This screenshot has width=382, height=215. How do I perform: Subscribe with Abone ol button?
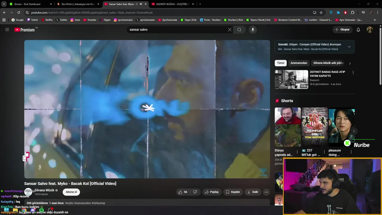tap(71, 192)
